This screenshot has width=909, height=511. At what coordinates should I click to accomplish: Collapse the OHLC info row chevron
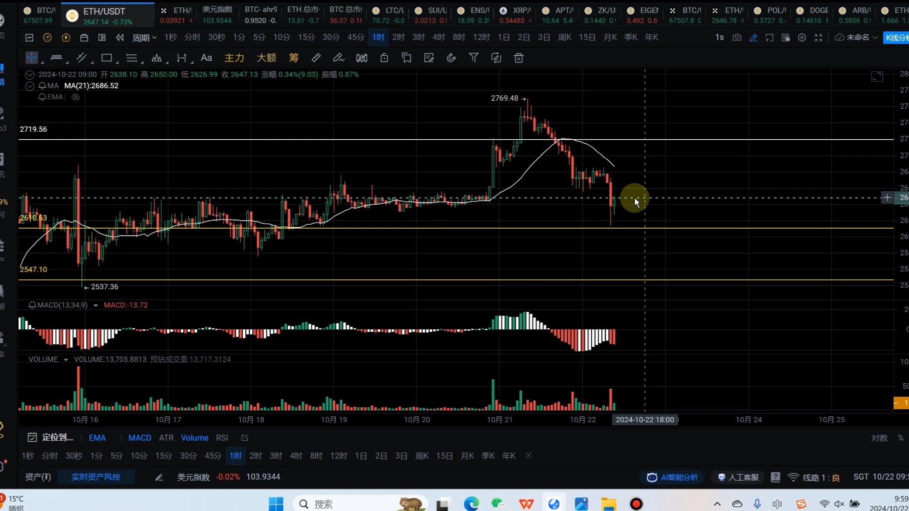(30, 75)
